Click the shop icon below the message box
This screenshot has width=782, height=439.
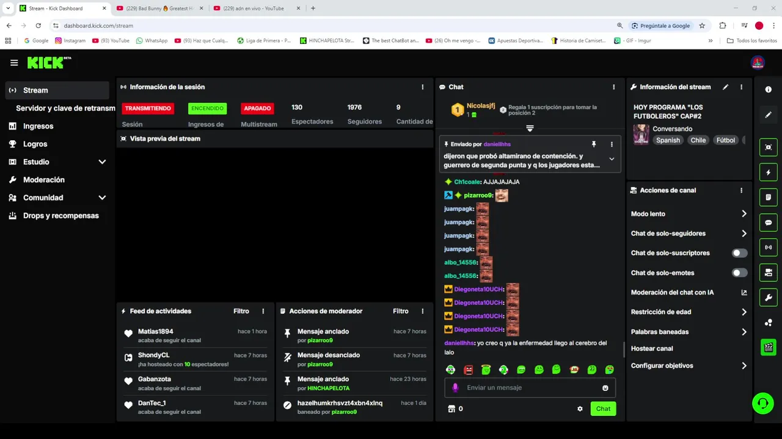(451, 409)
